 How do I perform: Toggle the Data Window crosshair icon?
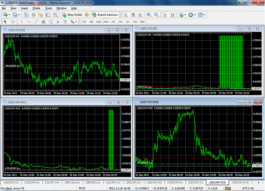33,15
